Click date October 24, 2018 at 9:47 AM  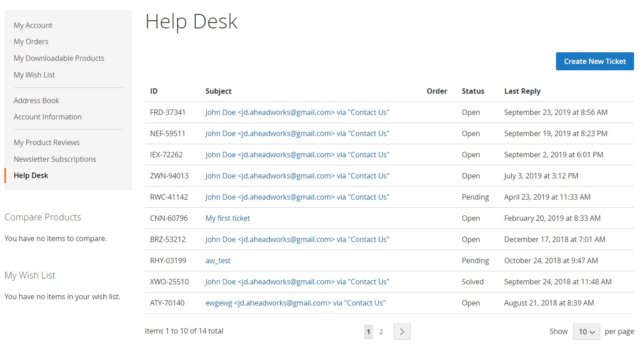(551, 260)
